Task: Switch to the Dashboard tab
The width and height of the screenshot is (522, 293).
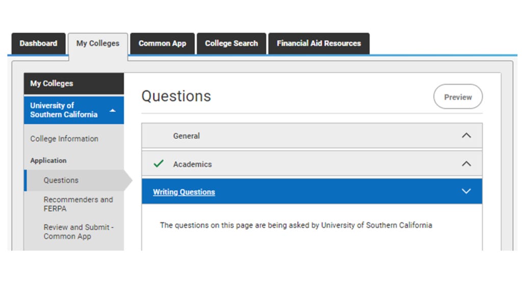Action: pos(38,43)
